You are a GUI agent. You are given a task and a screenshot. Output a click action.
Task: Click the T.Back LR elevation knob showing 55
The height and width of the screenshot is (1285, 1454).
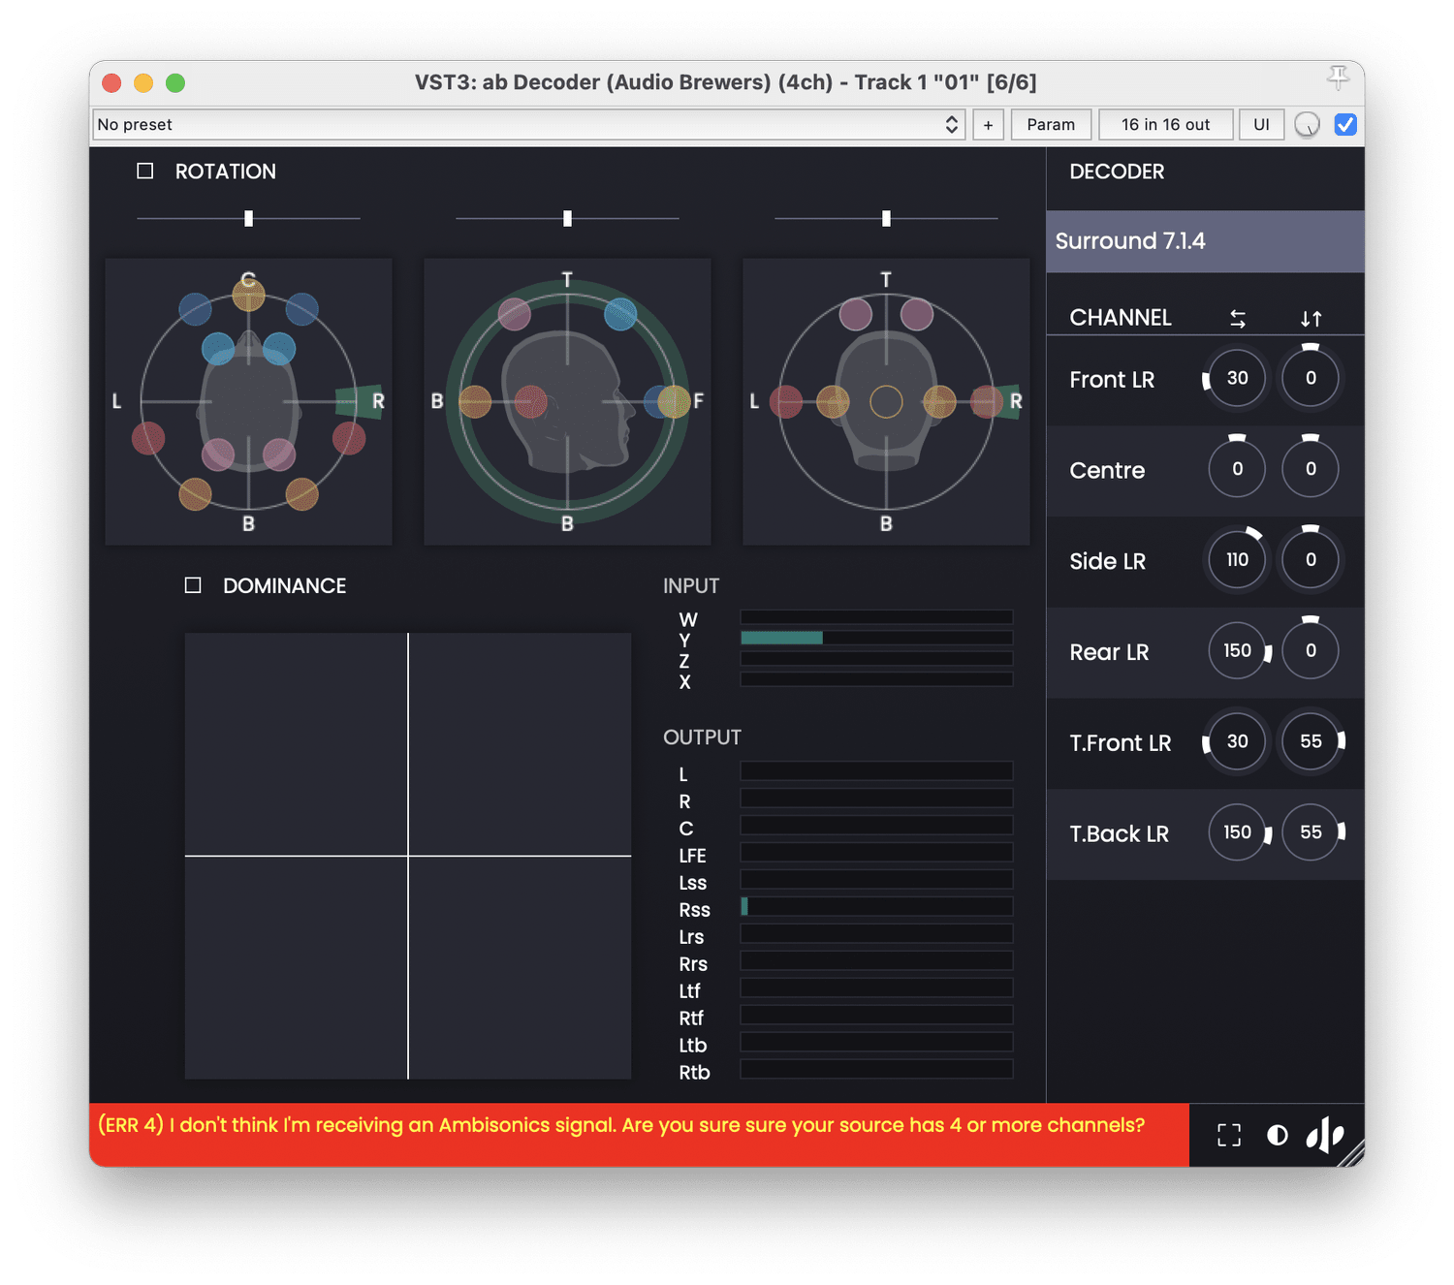[x=1312, y=832]
